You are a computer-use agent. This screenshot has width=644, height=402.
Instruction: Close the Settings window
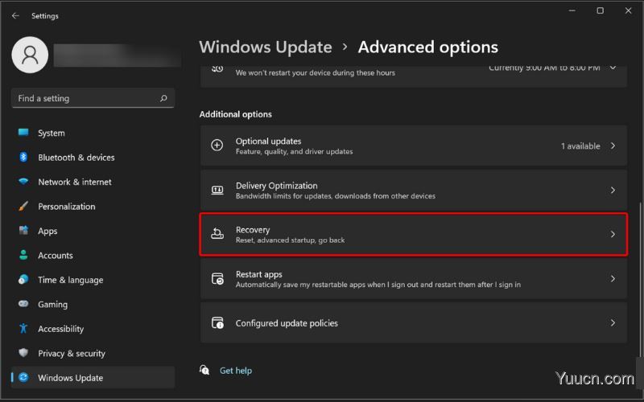629,10
